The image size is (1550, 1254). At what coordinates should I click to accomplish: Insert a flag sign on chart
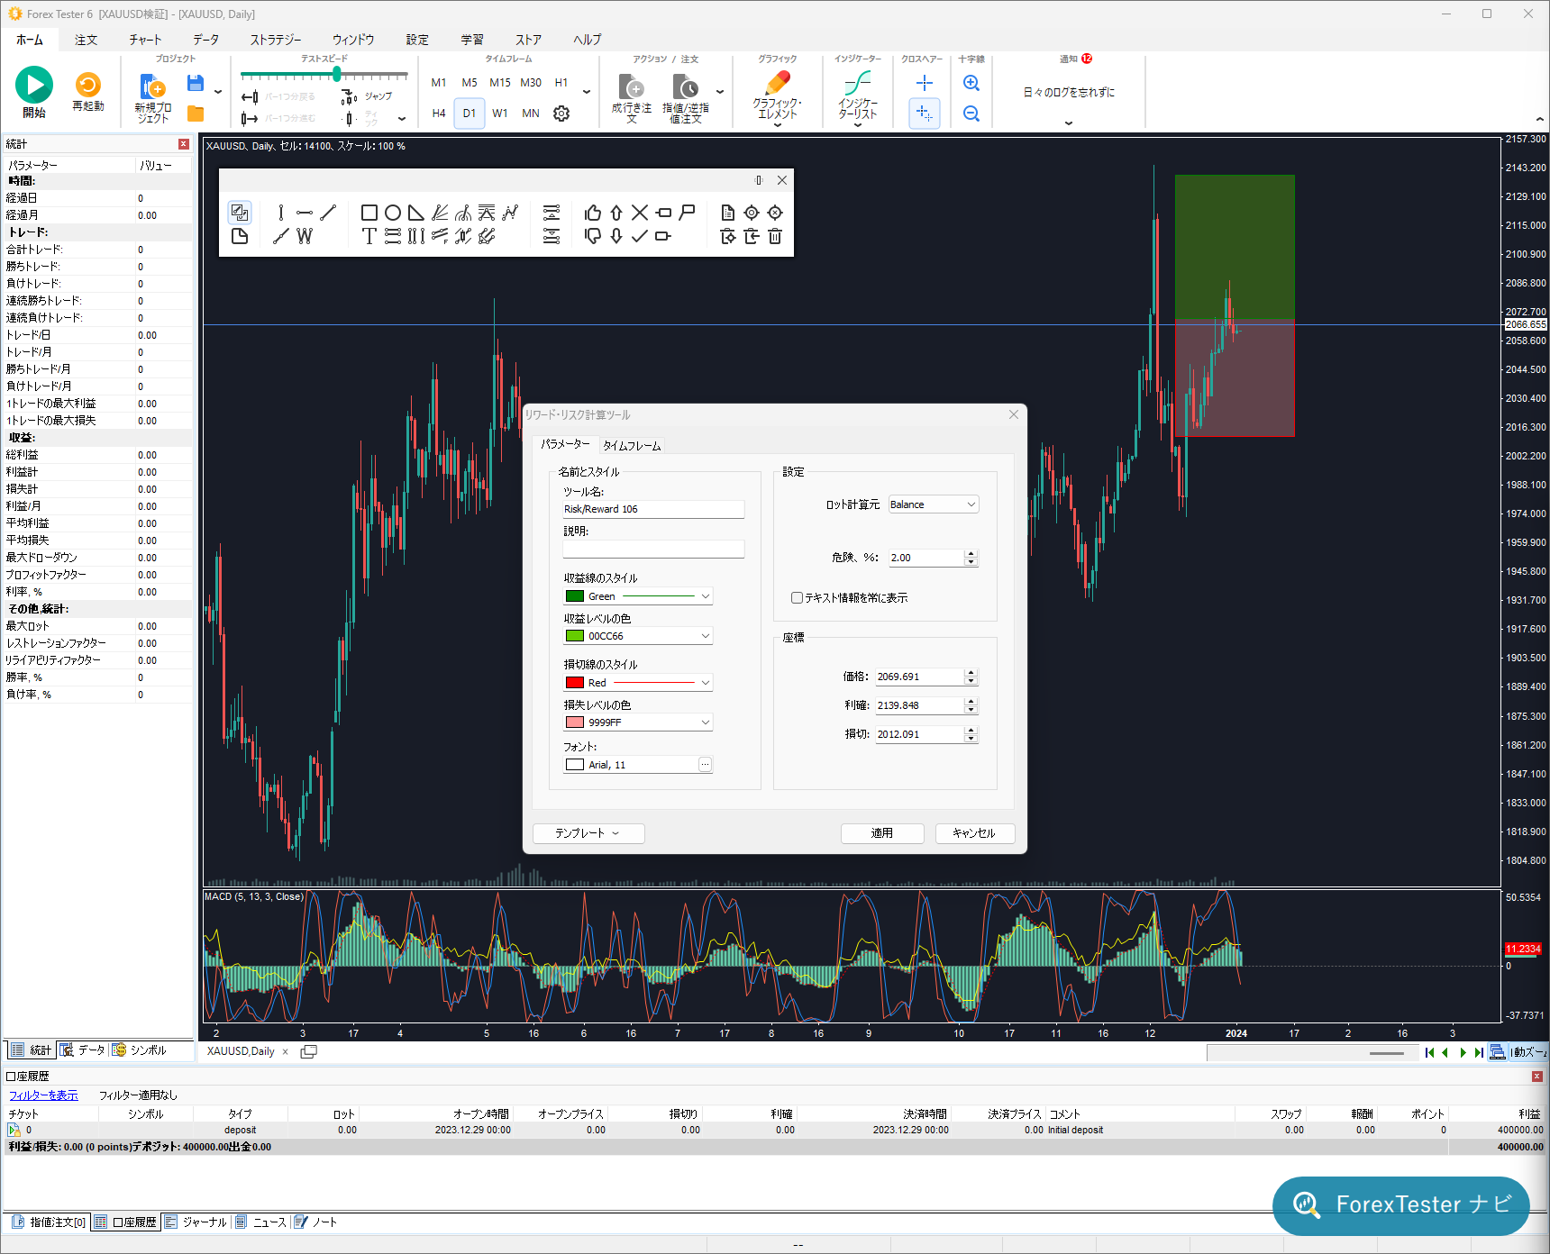688,213
